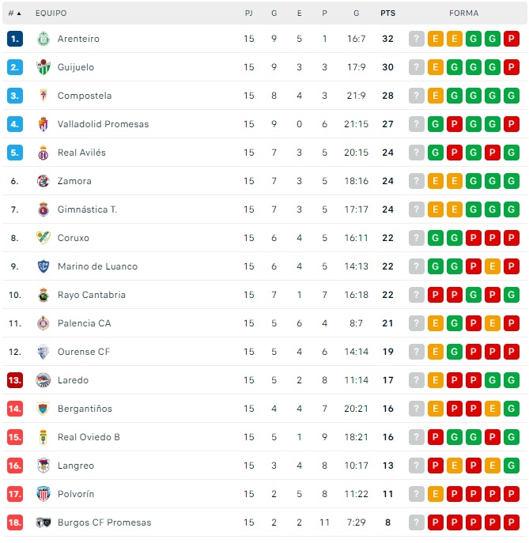
Task: Click Arenteiro's red P latest form badge
Action: [512, 39]
